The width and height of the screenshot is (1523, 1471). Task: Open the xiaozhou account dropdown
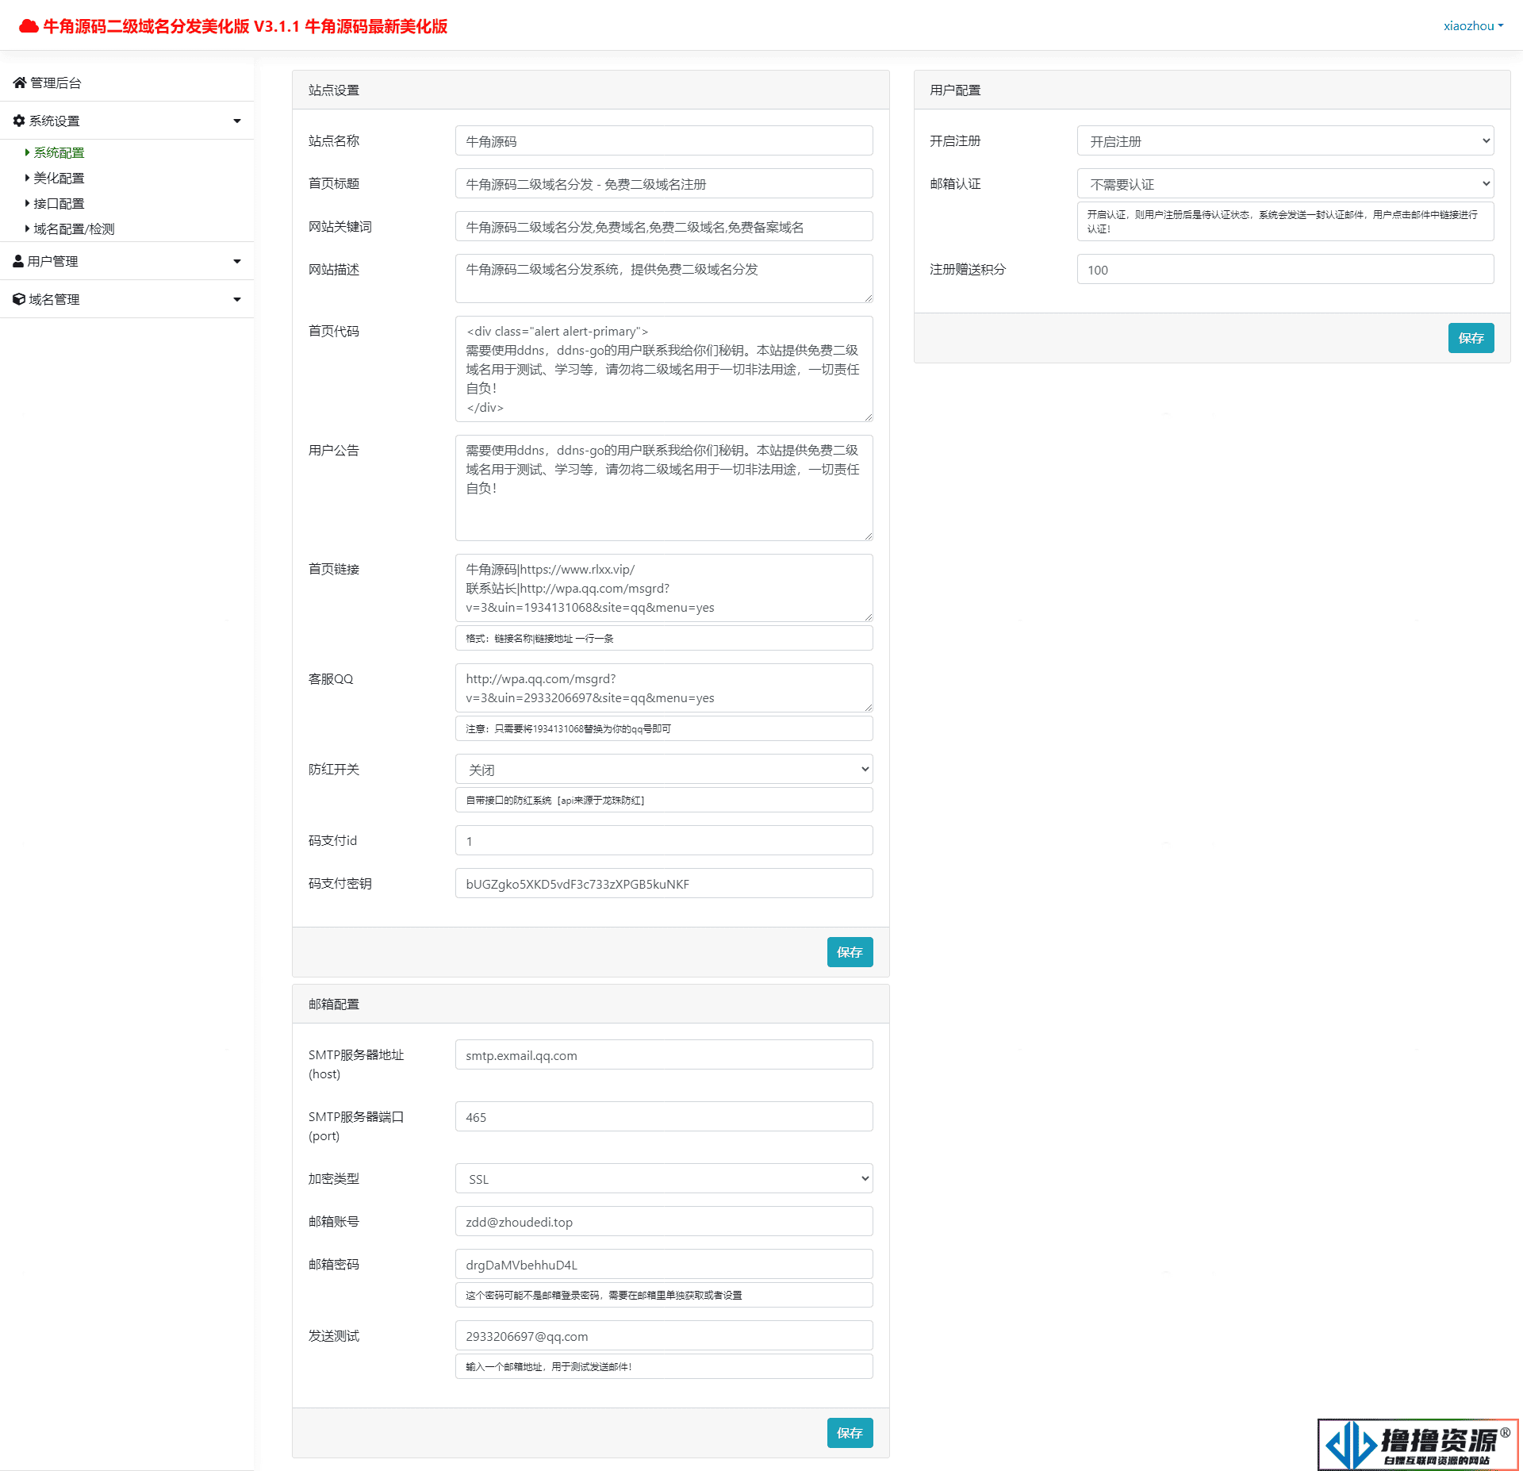(1473, 25)
